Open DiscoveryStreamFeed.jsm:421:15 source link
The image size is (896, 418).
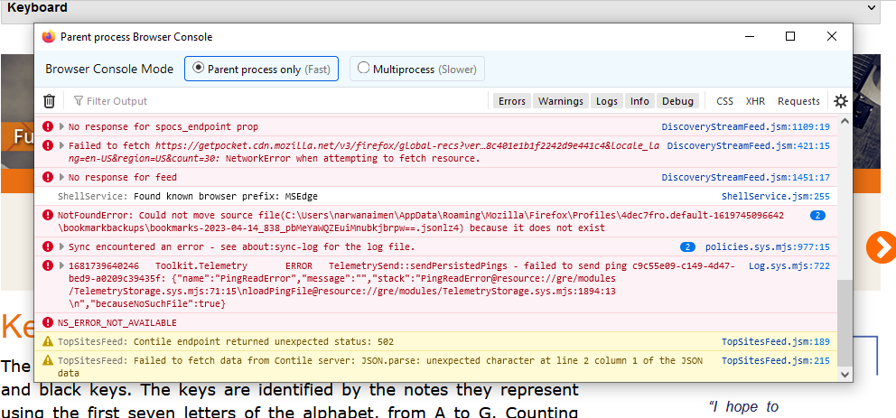[749, 146]
